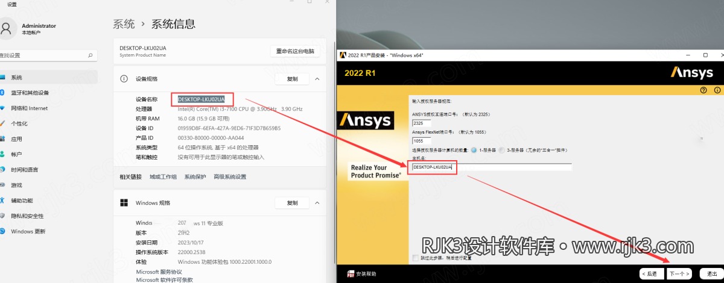
Task: Click 复制 button in 设备规格 section
Action: tap(292, 79)
